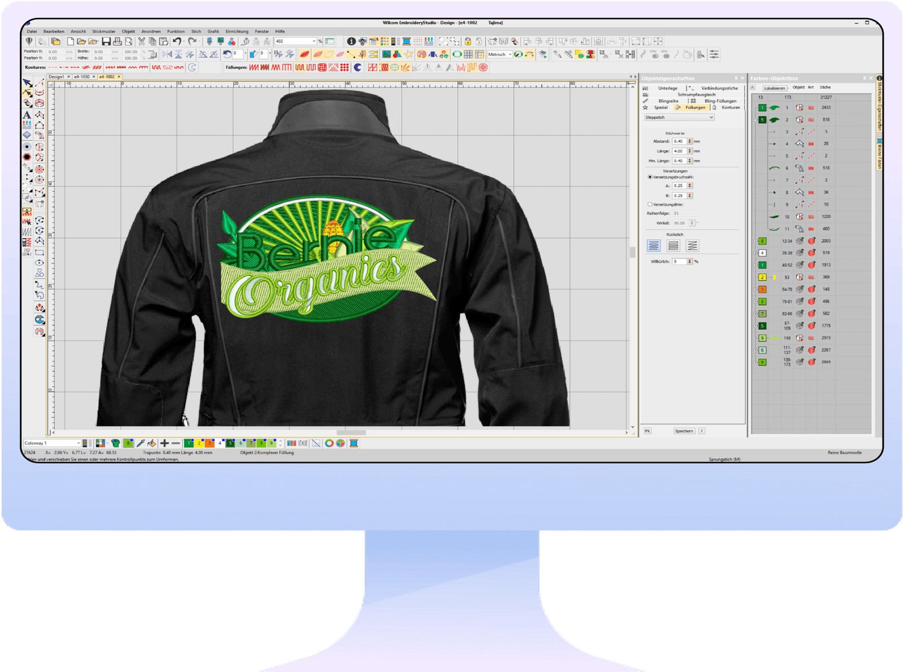Image resolution: width=903 pixels, height=672 pixels.
Task: Click the question mark help button beside Speichern
Action: [x=702, y=431]
